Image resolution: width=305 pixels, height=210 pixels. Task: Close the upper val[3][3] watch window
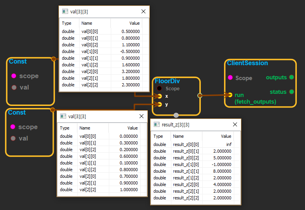point(143,11)
